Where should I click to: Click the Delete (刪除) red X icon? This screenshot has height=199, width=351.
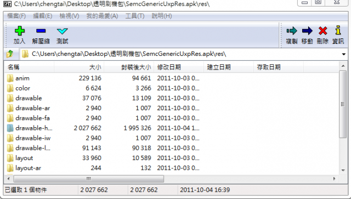tap(322, 31)
